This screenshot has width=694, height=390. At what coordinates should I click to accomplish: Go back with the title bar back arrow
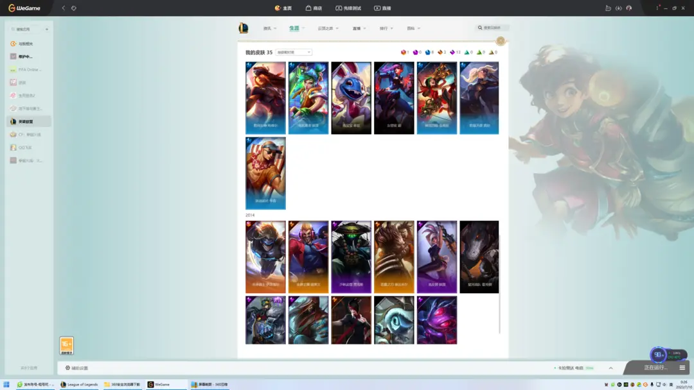point(63,8)
